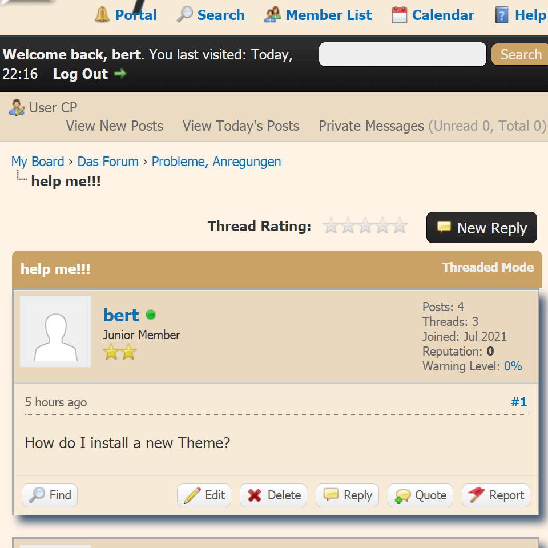
Task: Open Private Messages inbox
Action: coord(371,126)
